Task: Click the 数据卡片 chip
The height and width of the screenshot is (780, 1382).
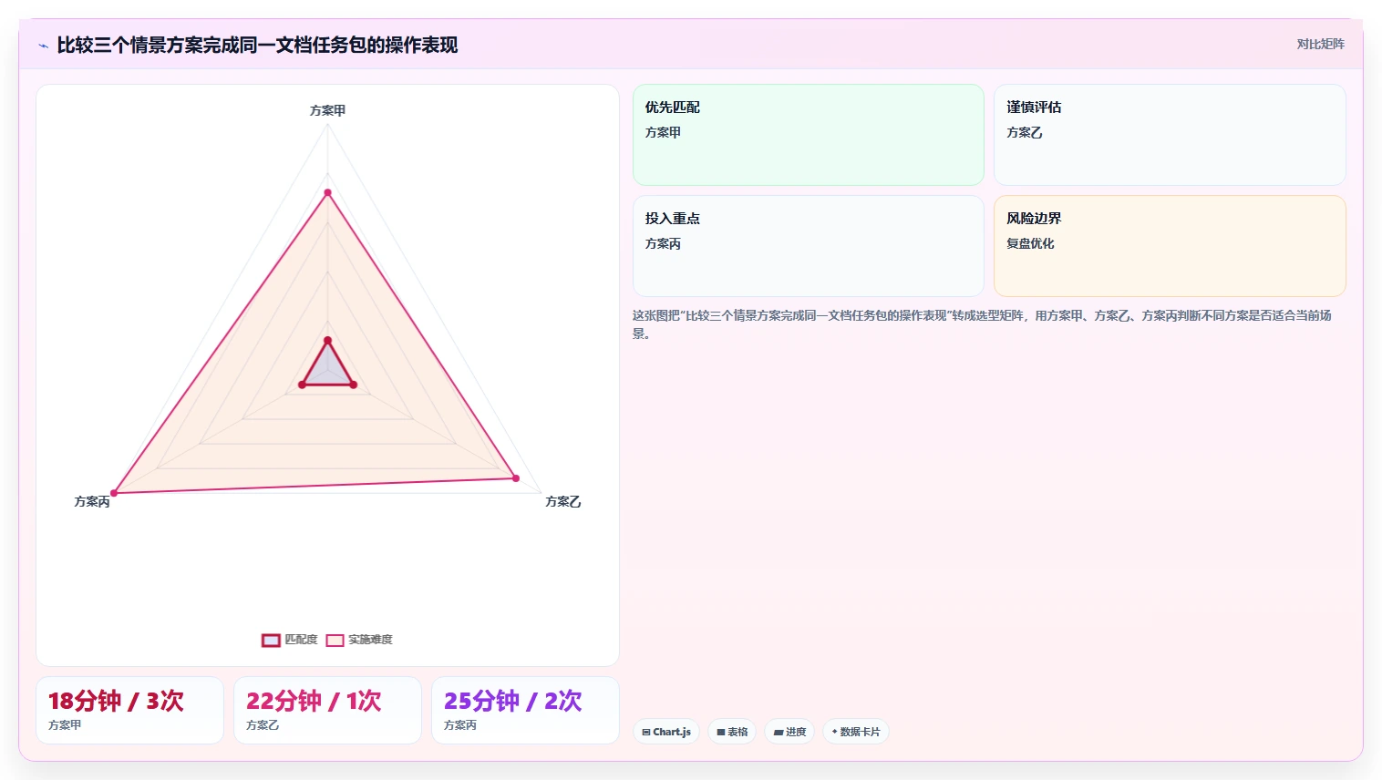Action: [856, 732]
